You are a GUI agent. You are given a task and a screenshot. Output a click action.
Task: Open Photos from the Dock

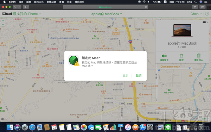[x=84, y=127]
